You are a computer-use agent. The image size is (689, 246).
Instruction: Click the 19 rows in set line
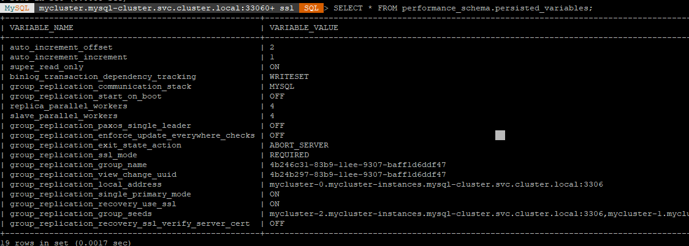[x=66, y=242]
